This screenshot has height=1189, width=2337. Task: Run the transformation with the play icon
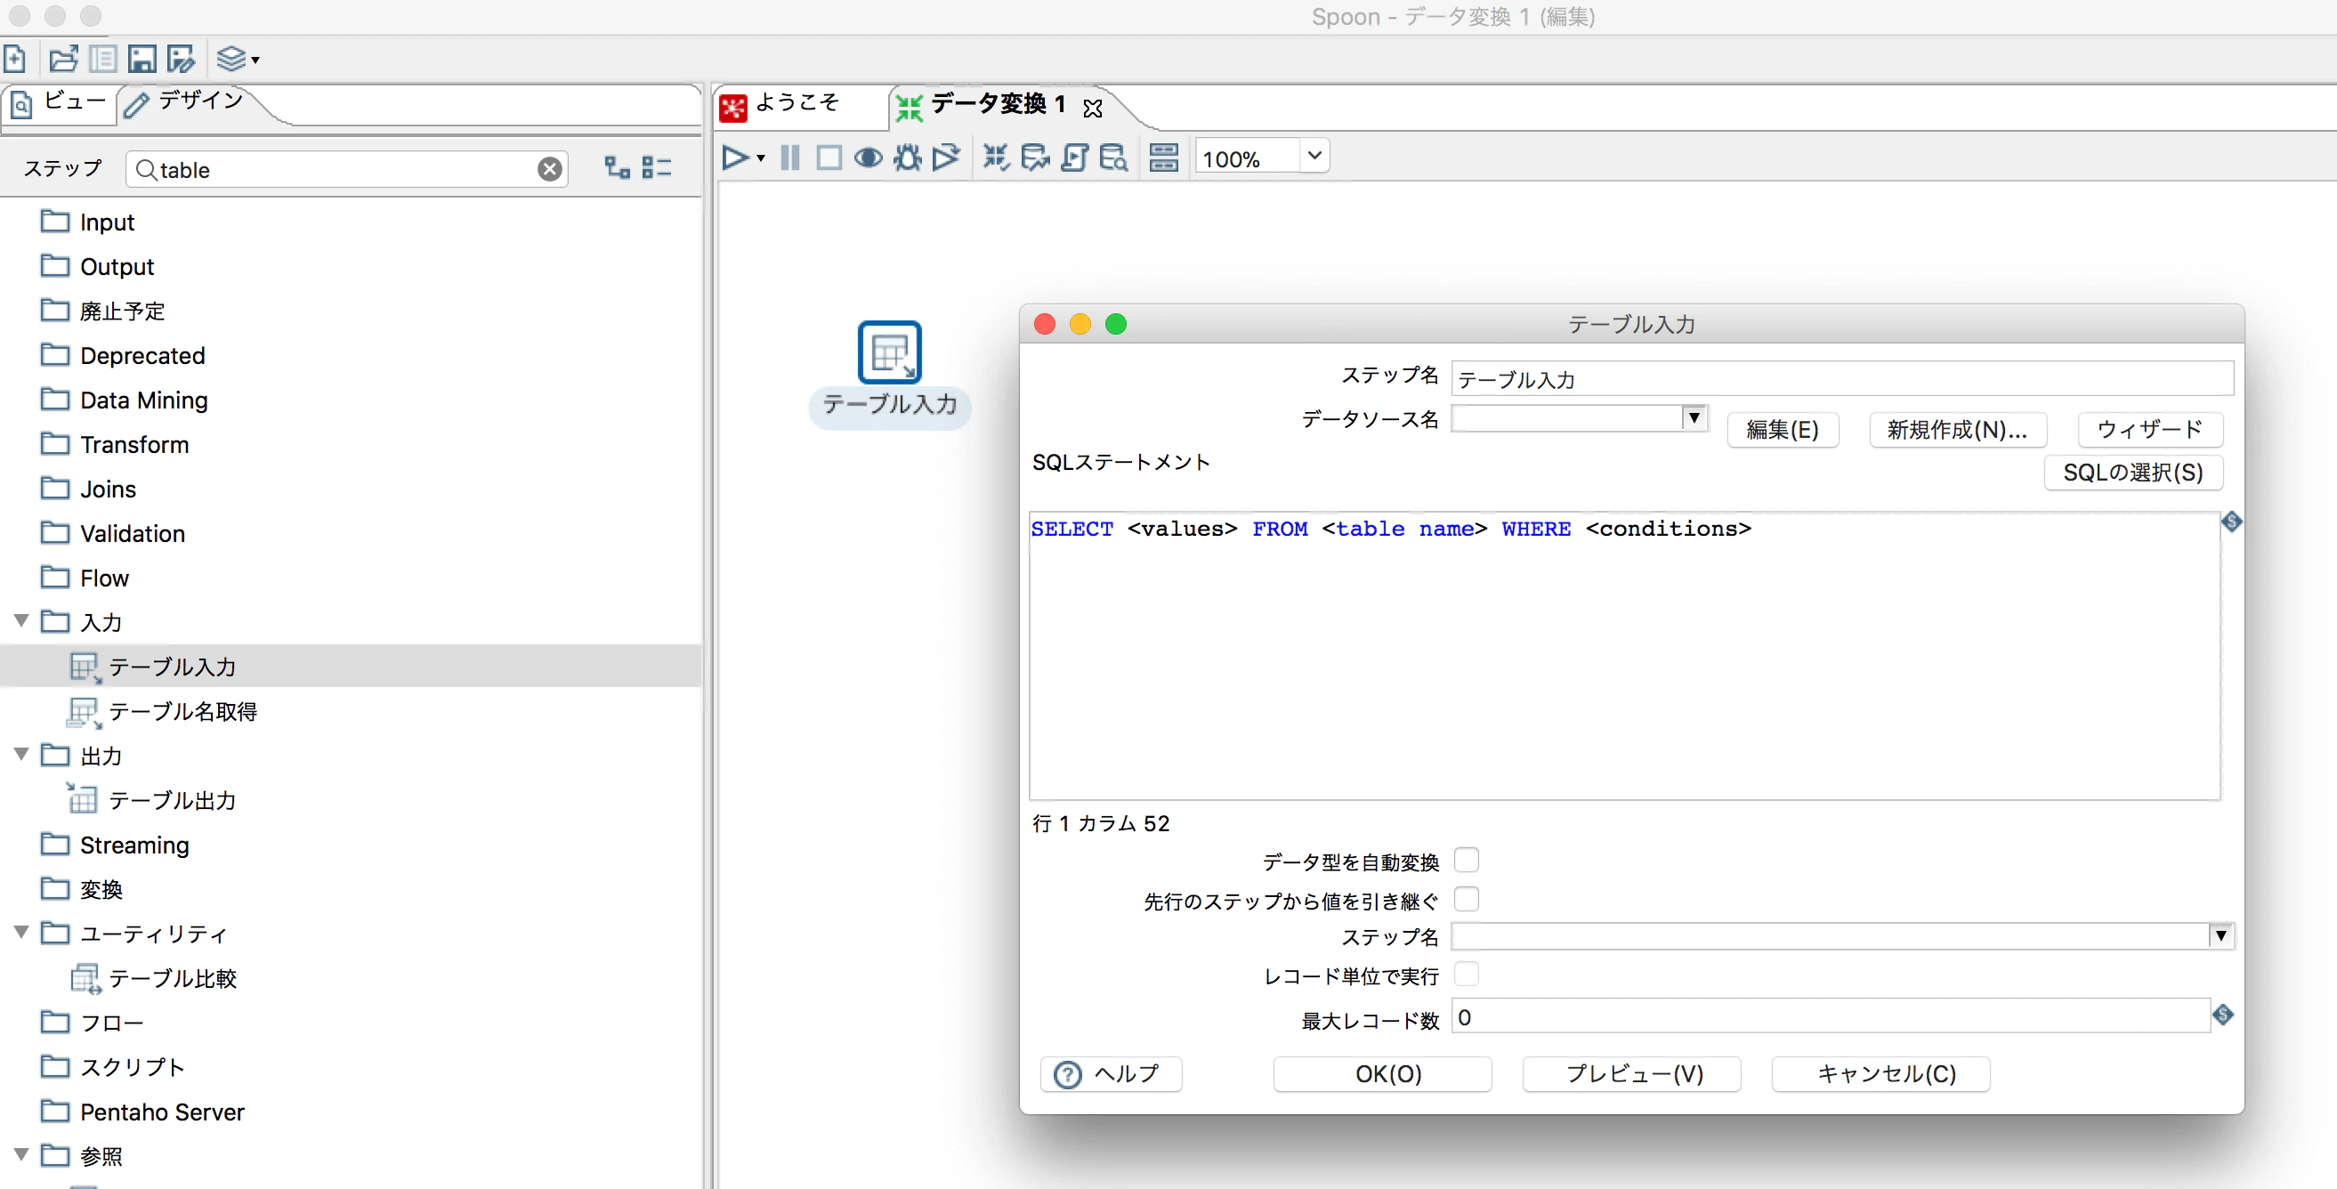(x=735, y=158)
